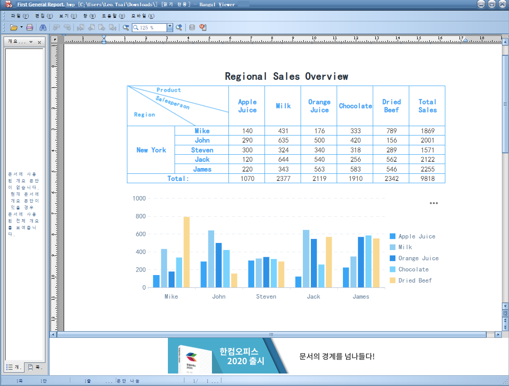Click the horizontal scrollbar left arrow

click(x=53, y=334)
